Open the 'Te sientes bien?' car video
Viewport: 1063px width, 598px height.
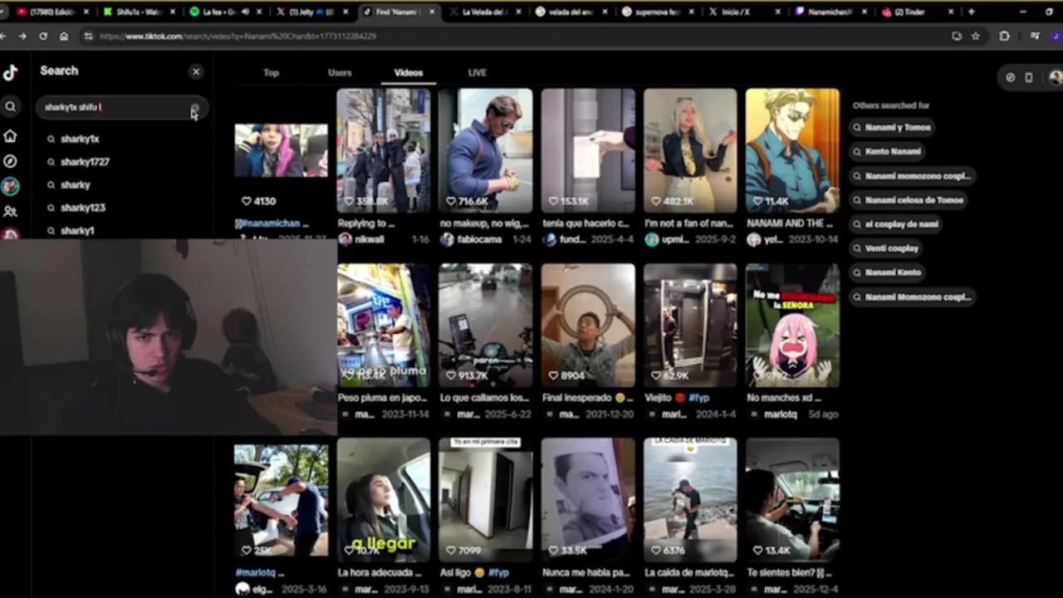pyautogui.click(x=792, y=501)
